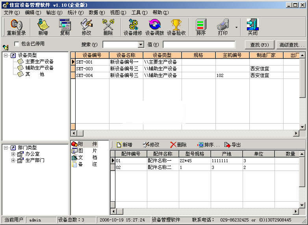Image resolution: width=308 pixels, height=225 pixels.
Task: Click the 102 主机编号 cell
Action: pos(232,75)
